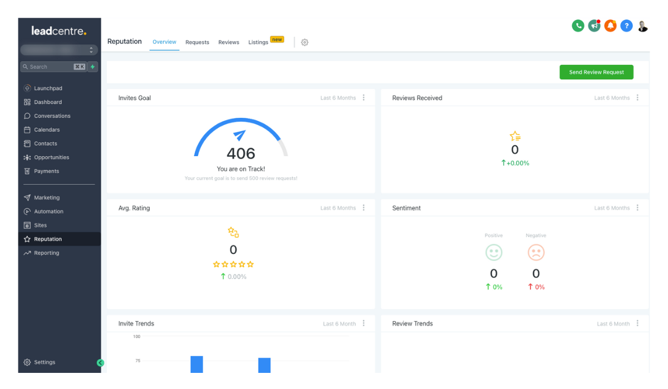668x389 pixels.
Task: Click the Reporting sidebar text
Action: coord(47,253)
